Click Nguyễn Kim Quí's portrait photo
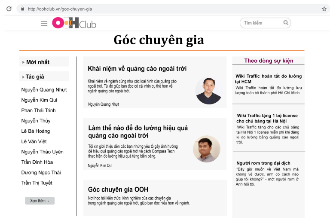 (206, 149)
